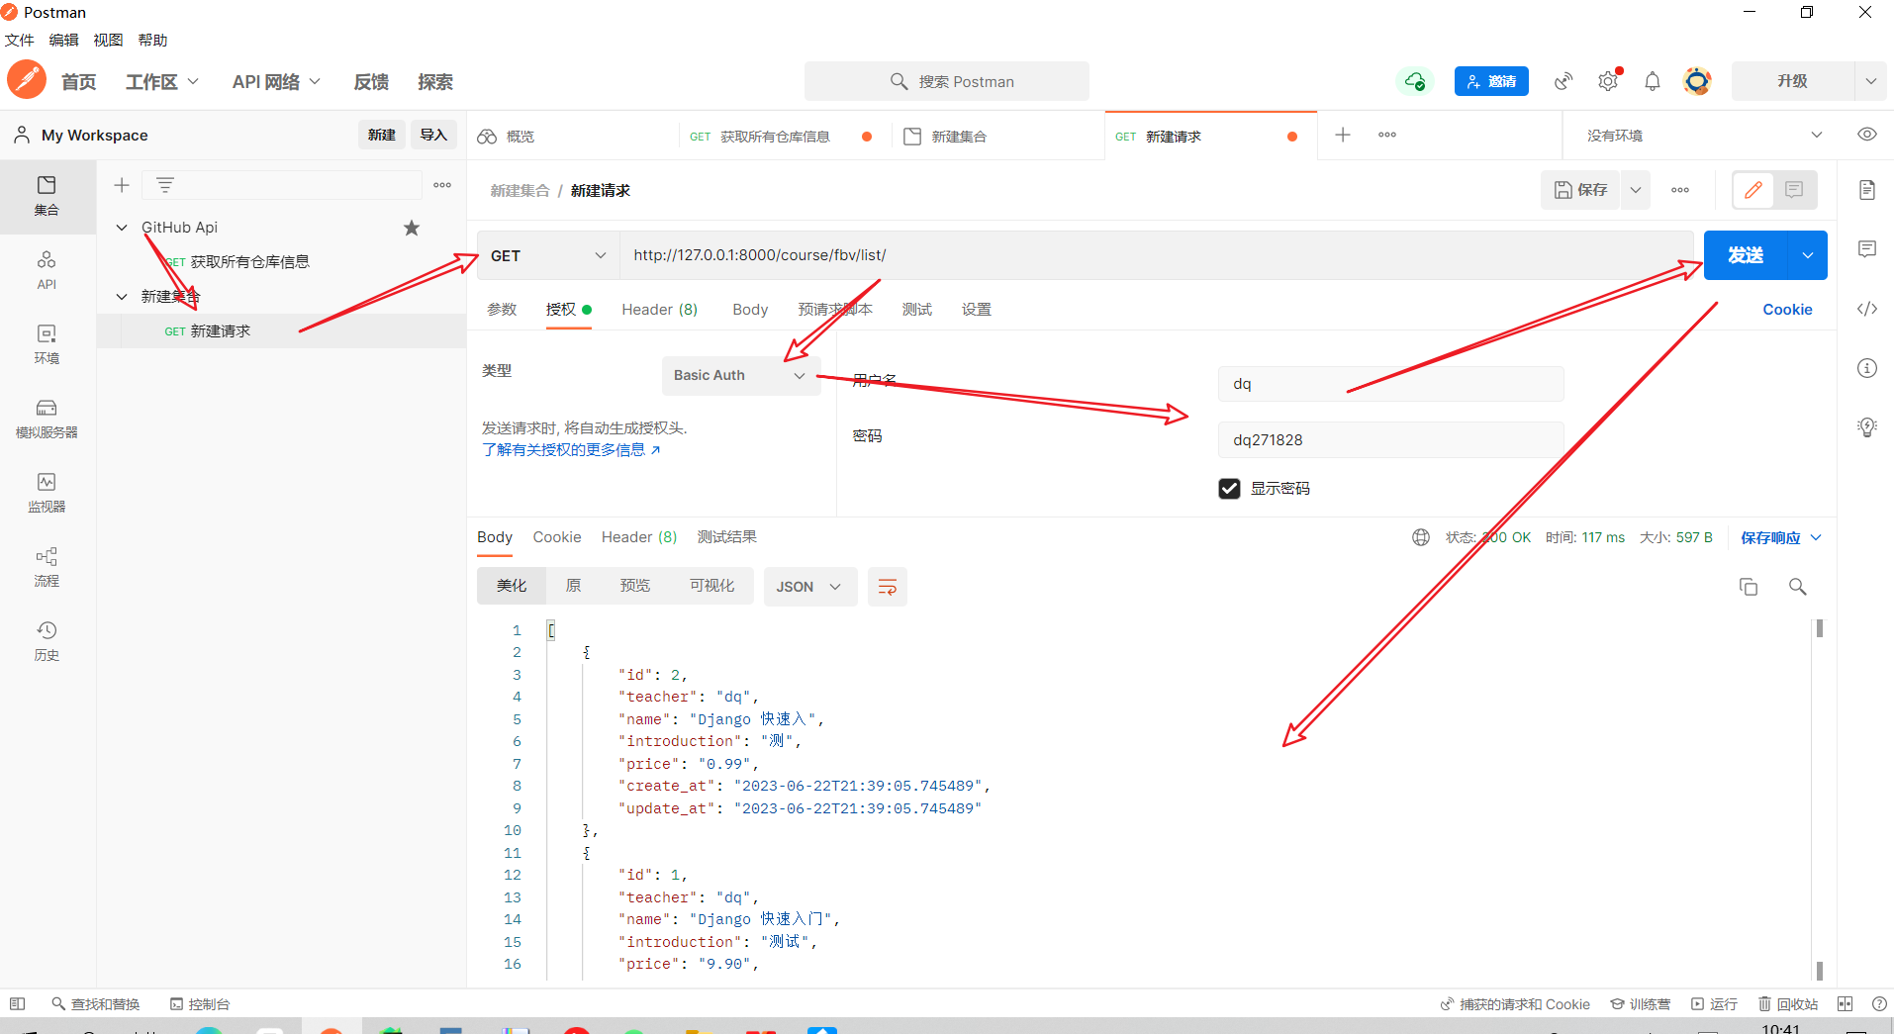1894x1034 pixels.
Task: Select the Raw (原) response view
Action: tap(573, 586)
